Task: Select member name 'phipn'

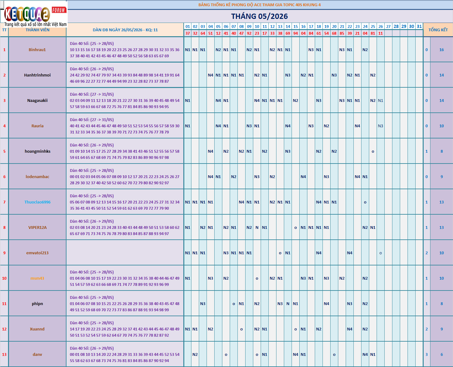Action: pyautogui.click(x=37, y=304)
